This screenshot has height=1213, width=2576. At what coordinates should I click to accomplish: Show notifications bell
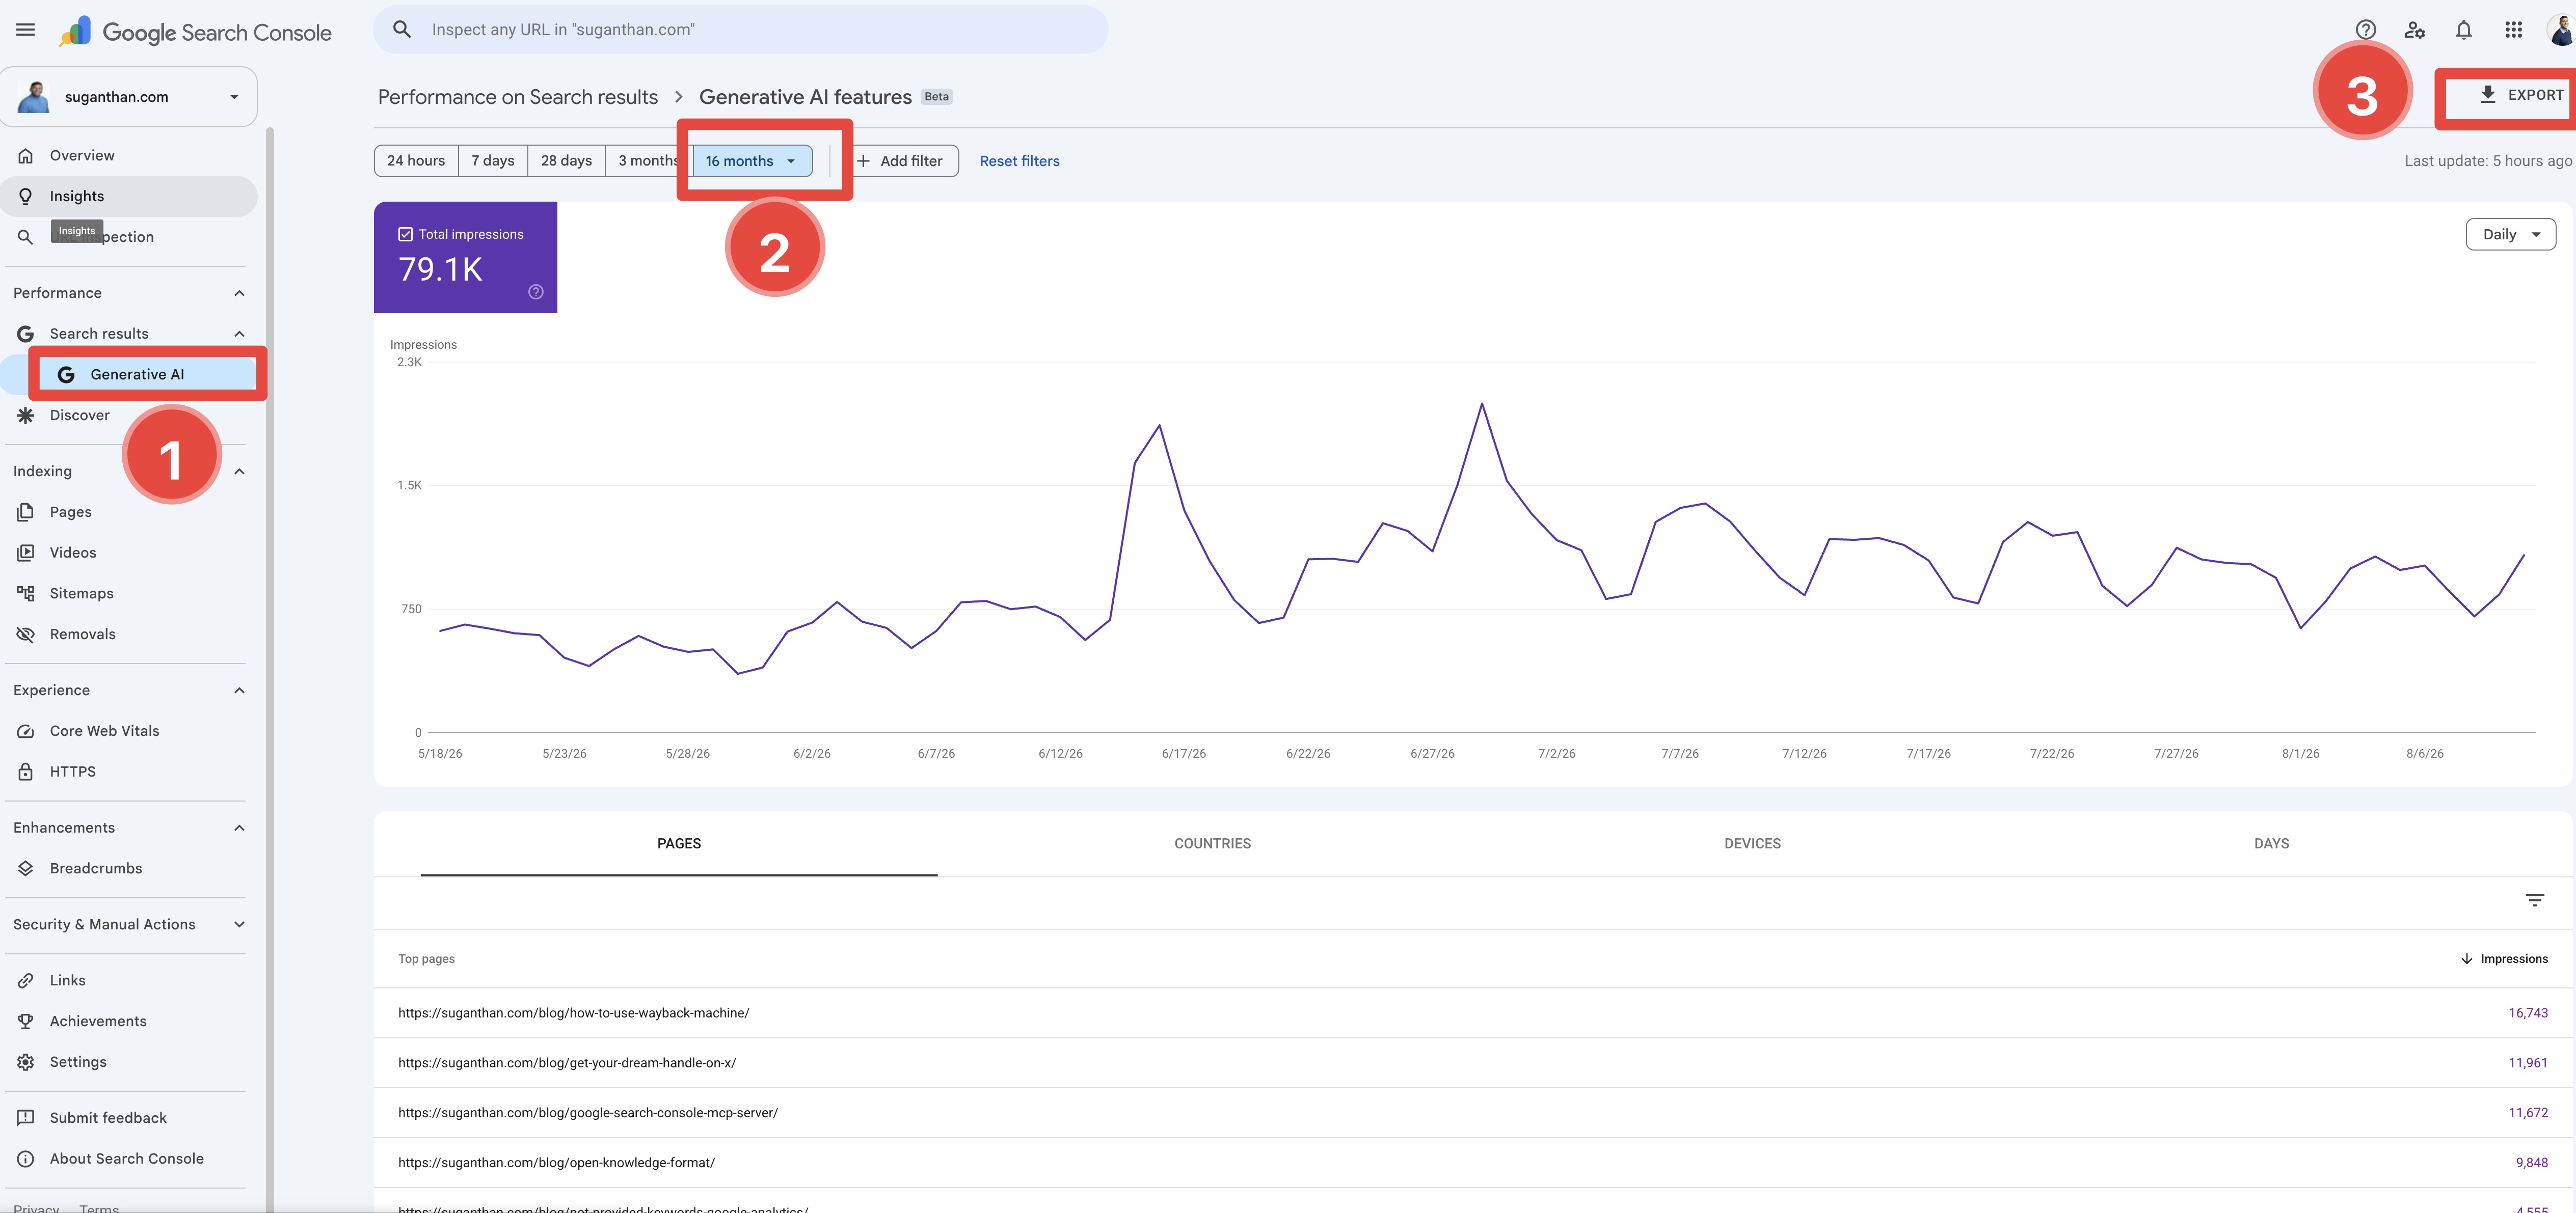tap(2464, 30)
